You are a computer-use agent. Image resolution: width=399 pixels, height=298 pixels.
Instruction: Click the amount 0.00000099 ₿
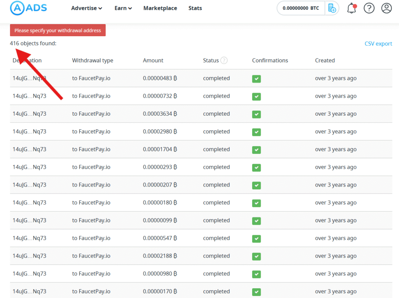pyautogui.click(x=160, y=220)
